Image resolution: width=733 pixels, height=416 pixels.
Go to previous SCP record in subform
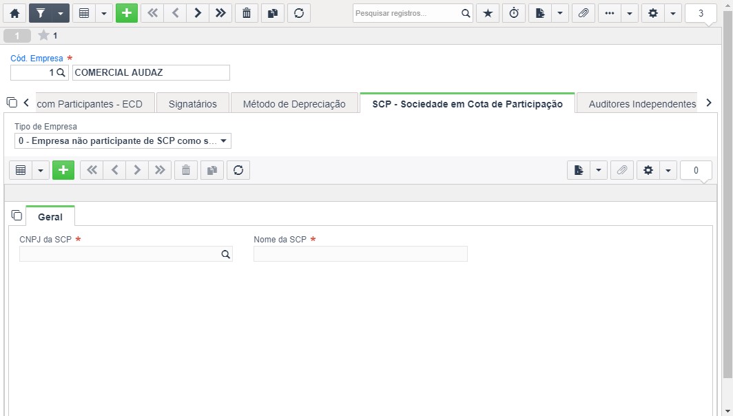pyautogui.click(x=114, y=170)
